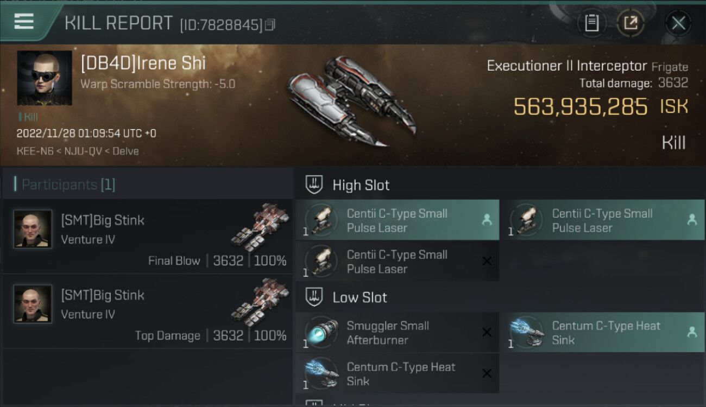706x407 pixels.
Task: Click the X mark on third Pulse Laser
Action: click(487, 261)
